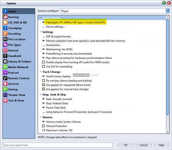The height and width of the screenshot is (150, 172).
Task: Collapse the Track Change section
Action: point(40,72)
